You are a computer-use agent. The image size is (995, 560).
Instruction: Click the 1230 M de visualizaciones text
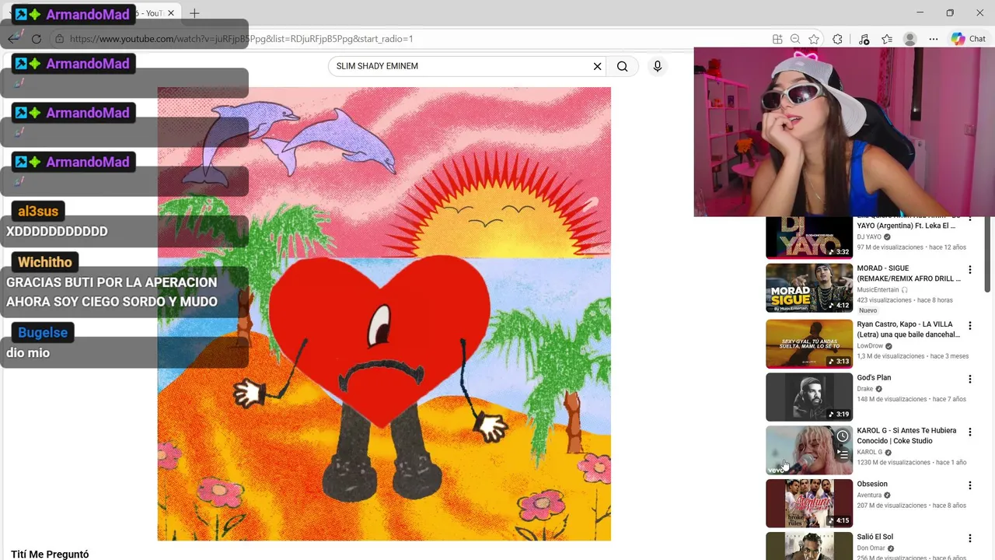click(x=894, y=462)
